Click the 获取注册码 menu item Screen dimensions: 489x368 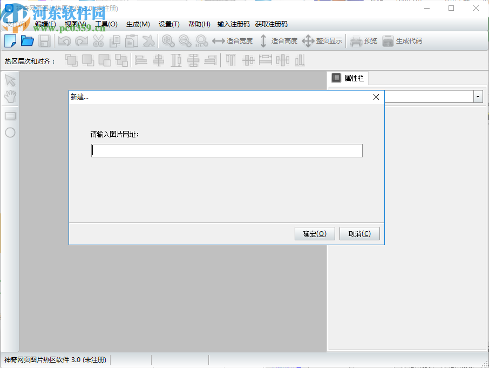click(271, 24)
